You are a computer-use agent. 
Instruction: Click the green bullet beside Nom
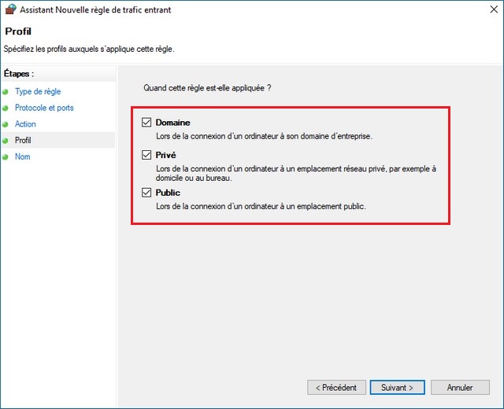[6, 157]
